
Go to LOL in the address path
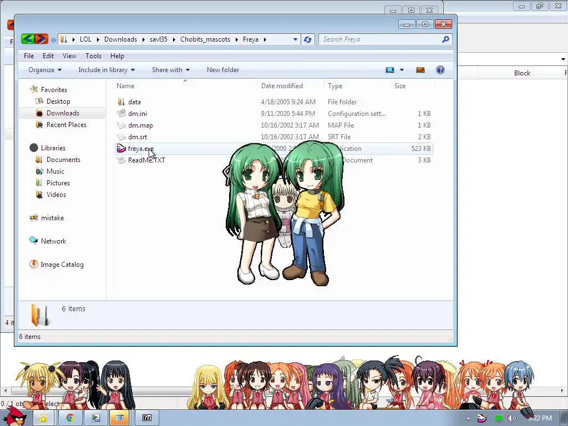tap(85, 39)
